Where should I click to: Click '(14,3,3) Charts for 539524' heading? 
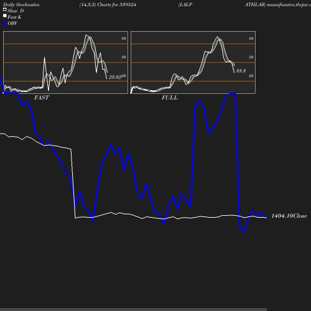tap(108, 4)
